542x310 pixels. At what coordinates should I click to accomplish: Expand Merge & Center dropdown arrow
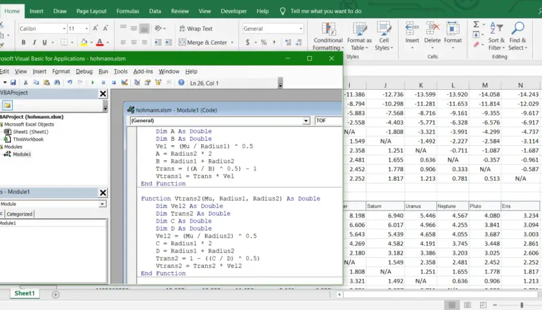(232, 43)
